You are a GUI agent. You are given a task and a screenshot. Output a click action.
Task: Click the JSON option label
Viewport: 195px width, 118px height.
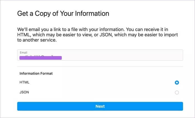point(24,92)
